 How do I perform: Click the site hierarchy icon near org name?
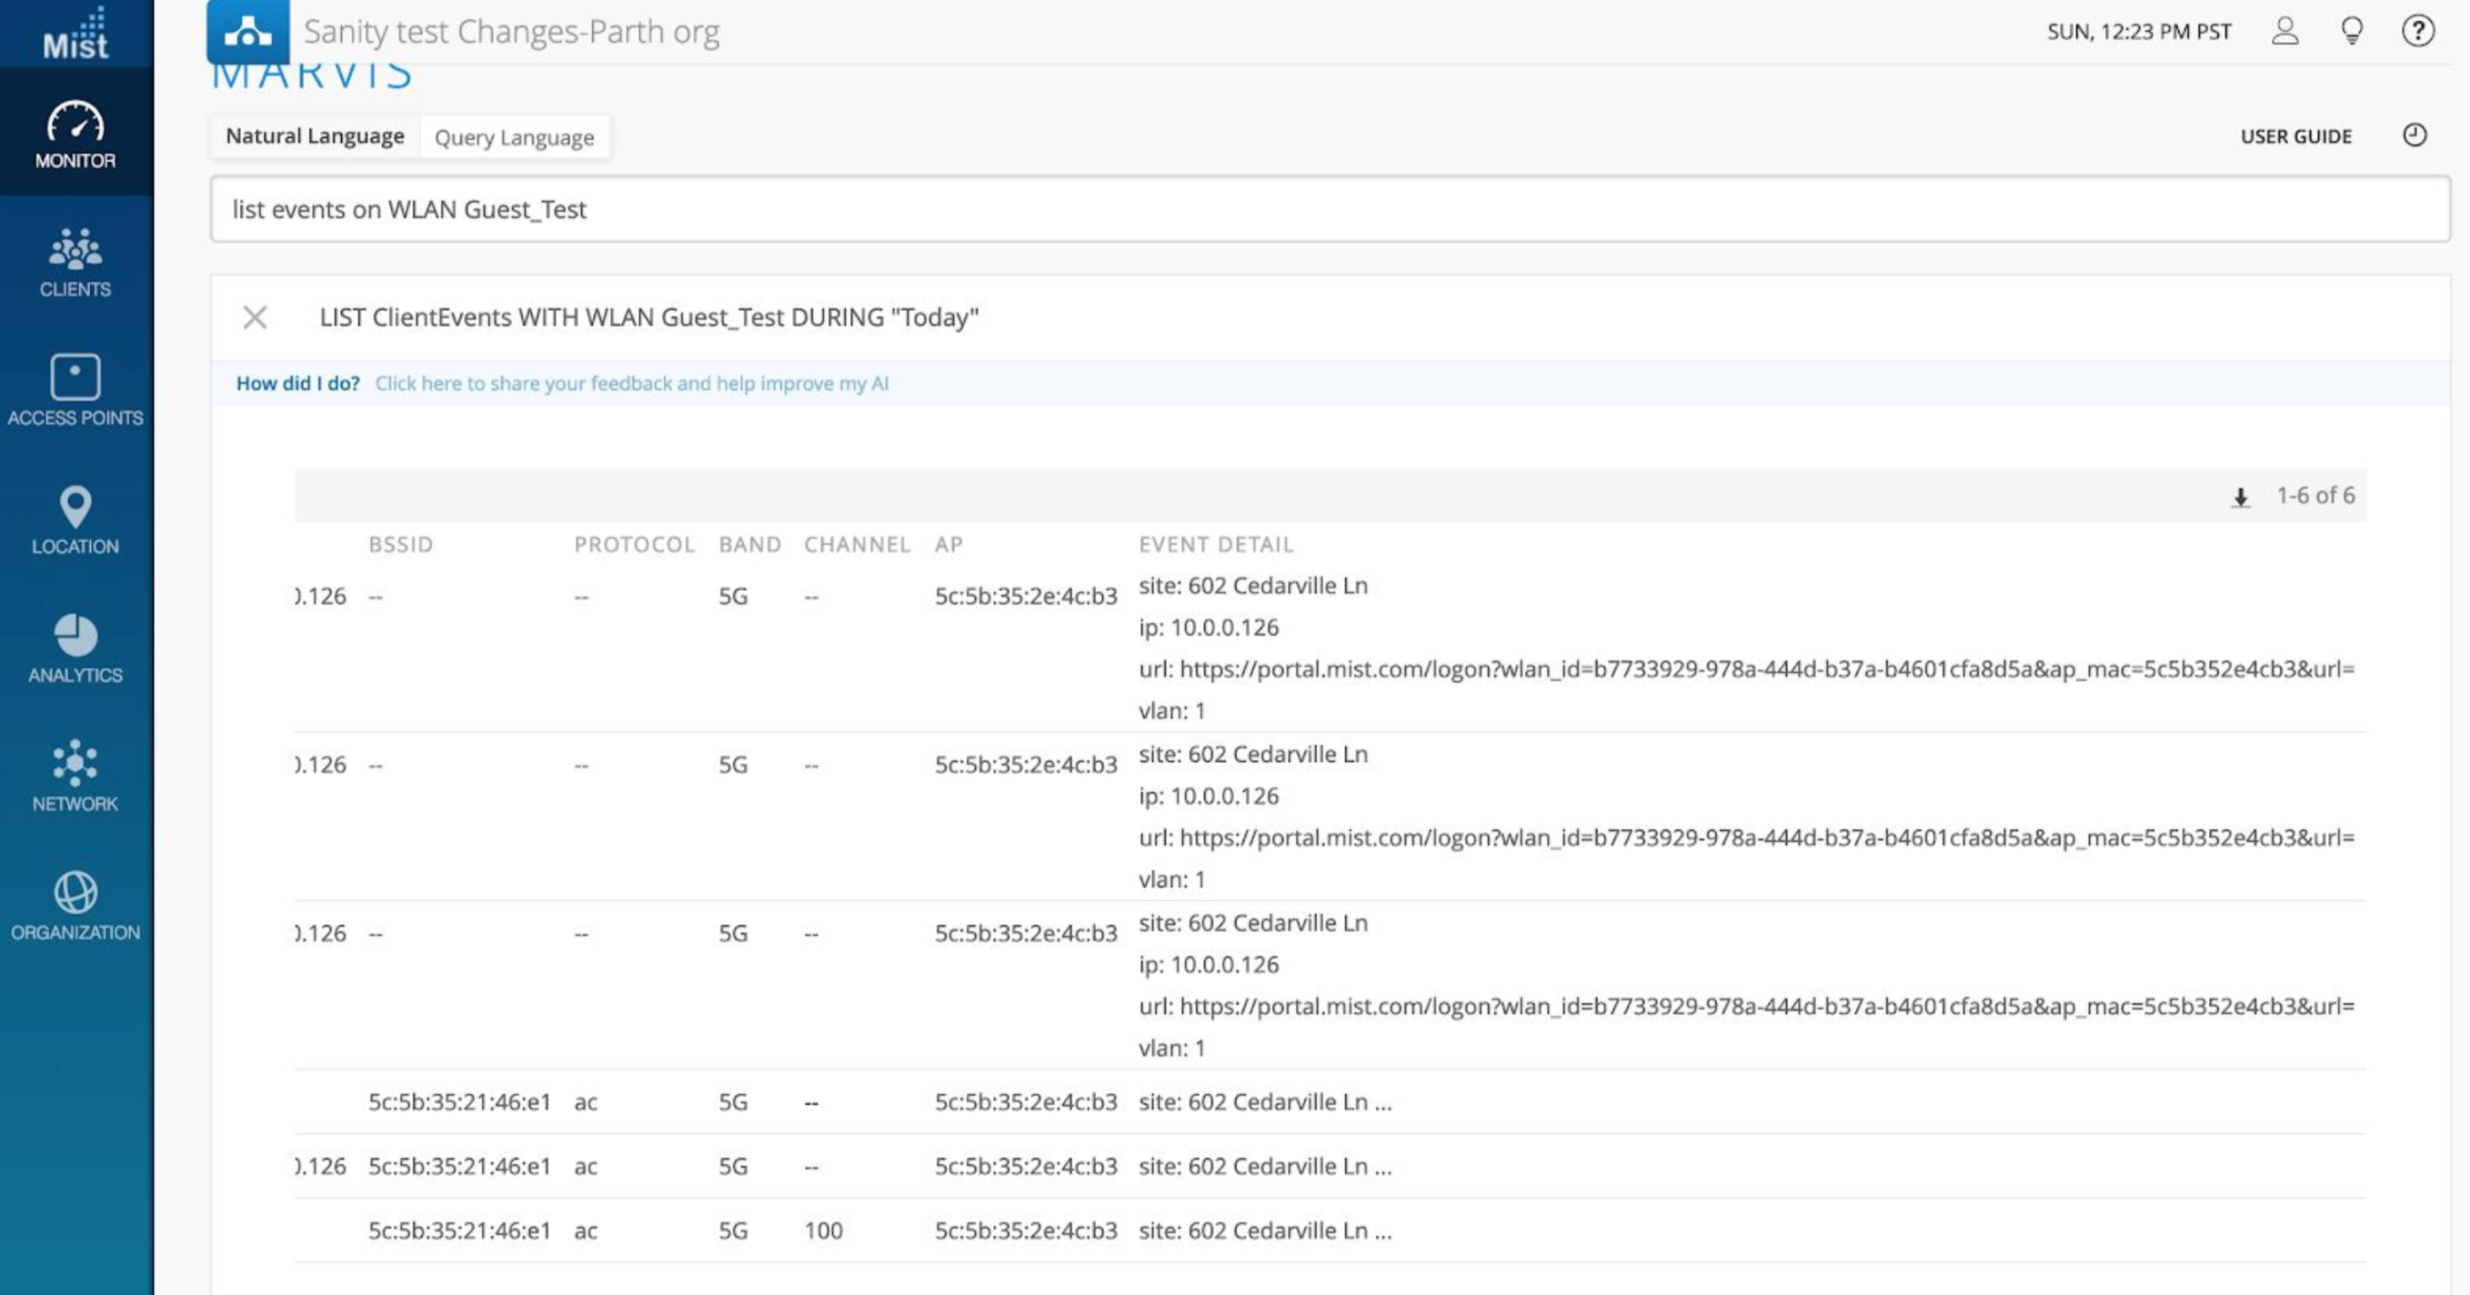click(247, 33)
